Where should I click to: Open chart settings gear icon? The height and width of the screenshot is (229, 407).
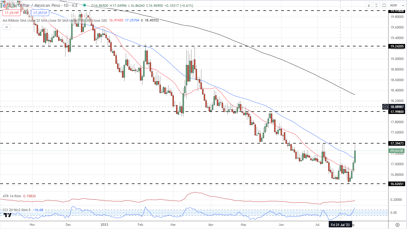(397, 225)
